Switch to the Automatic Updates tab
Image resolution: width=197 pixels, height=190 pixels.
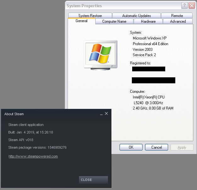(137, 16)
